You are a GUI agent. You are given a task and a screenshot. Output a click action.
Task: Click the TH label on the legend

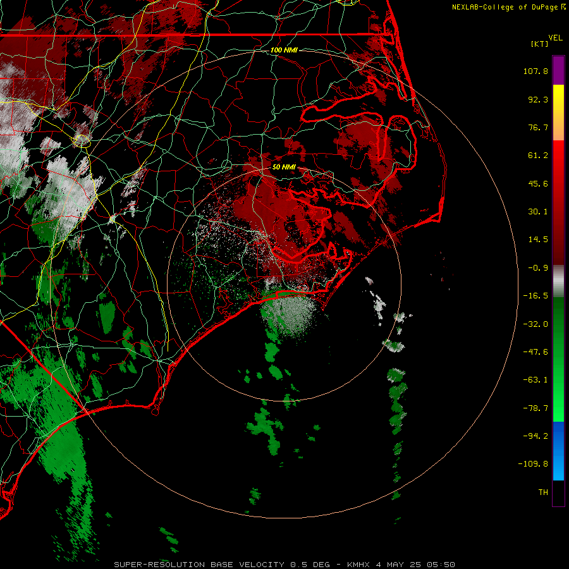coord(543,493)
